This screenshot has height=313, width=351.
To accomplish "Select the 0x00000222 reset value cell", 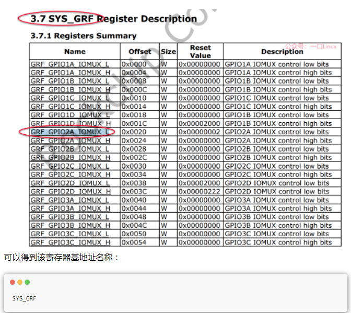I will pos(200,192).
